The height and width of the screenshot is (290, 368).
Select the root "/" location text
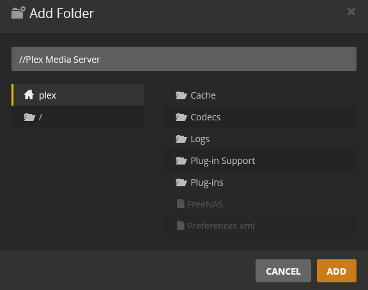pos(40,117)
